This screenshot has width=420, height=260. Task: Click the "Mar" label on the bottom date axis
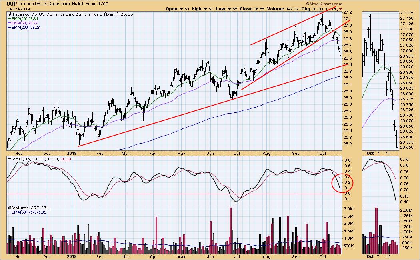125,256
